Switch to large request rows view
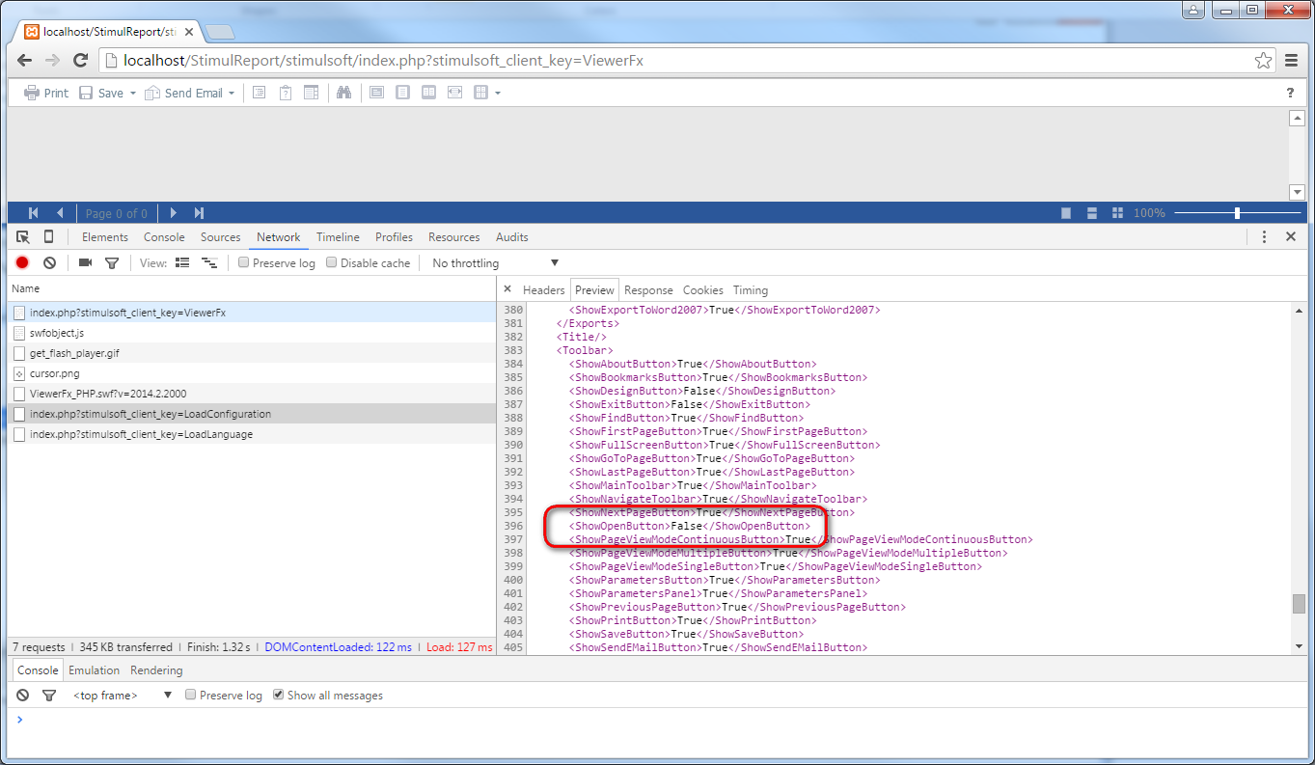Screen dimensions: 1315x765 click(x=182, y=263)
